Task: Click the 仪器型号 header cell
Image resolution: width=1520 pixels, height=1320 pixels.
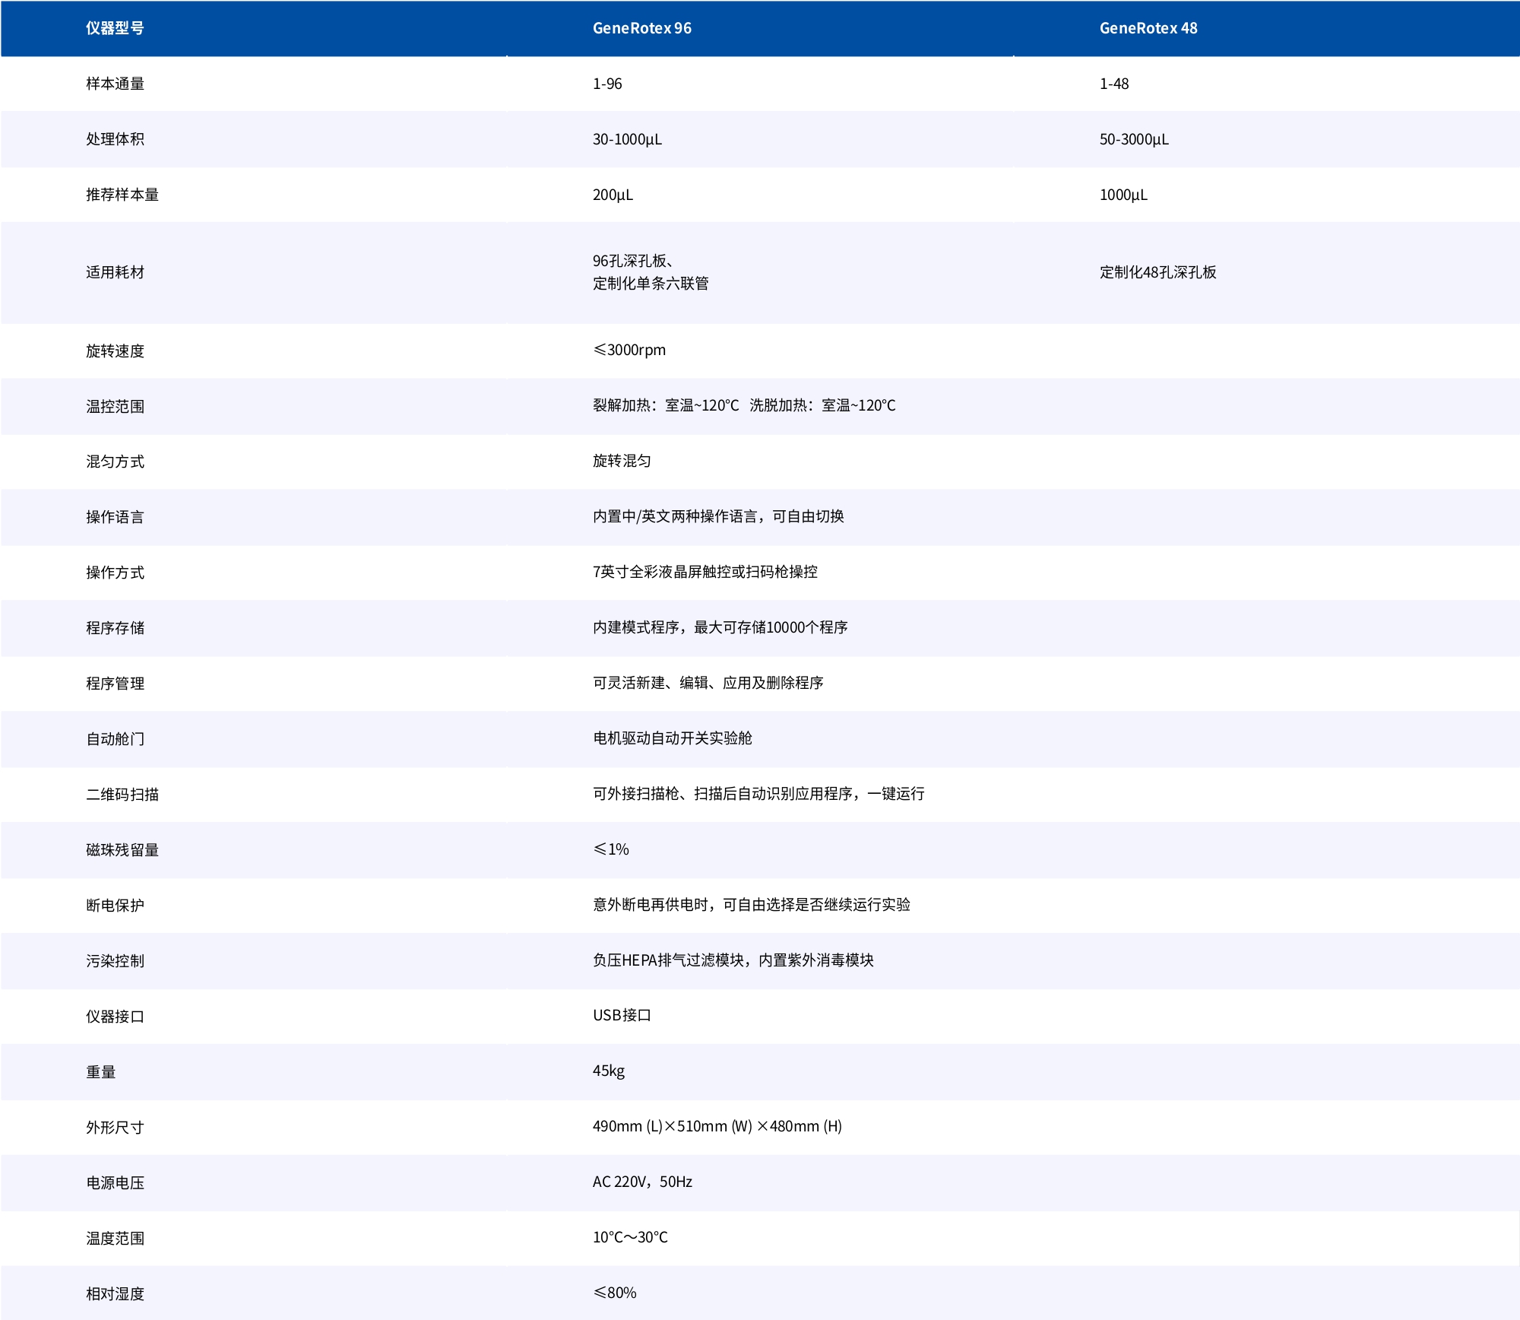Action: tap(115, 28)
